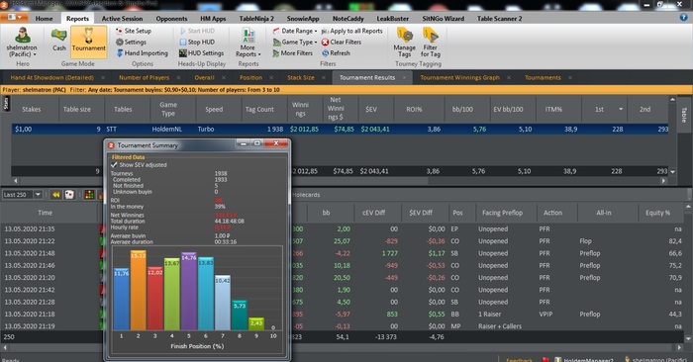The image size is (693, 362).
Task: Open the SitNGo Wizard ribbon tab
Action: (444, 19)
